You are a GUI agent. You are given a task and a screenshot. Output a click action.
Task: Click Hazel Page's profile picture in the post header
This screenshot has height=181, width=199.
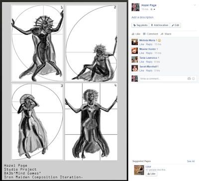pos(135,7)
